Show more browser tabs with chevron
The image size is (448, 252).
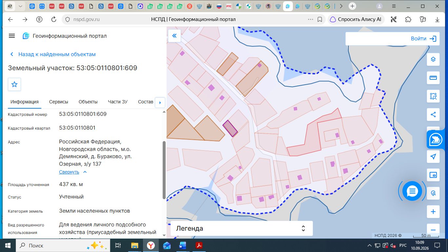pyautogui.click(x=341, y=6)
